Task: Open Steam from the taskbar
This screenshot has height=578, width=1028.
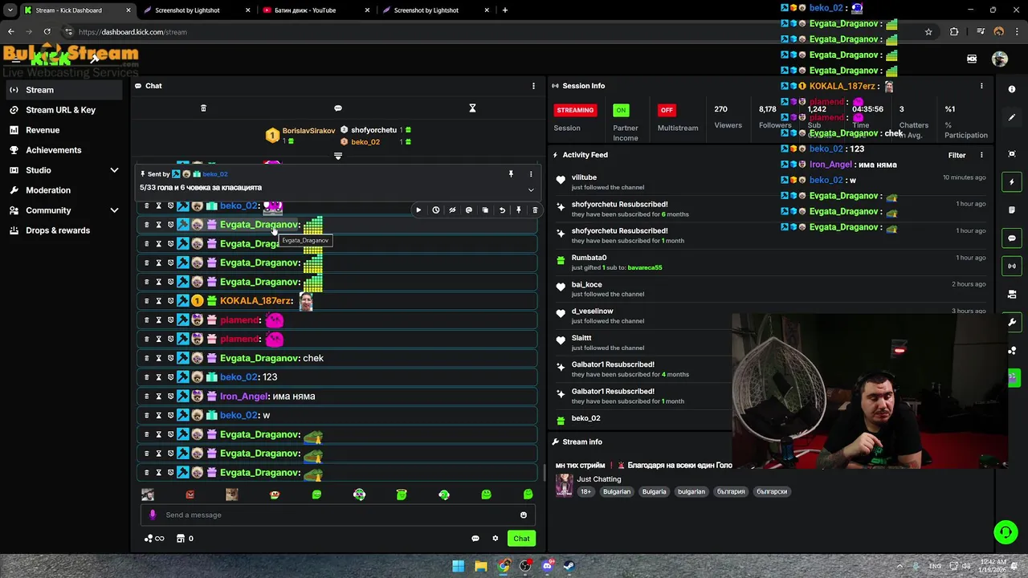Action: pos(569,566)
